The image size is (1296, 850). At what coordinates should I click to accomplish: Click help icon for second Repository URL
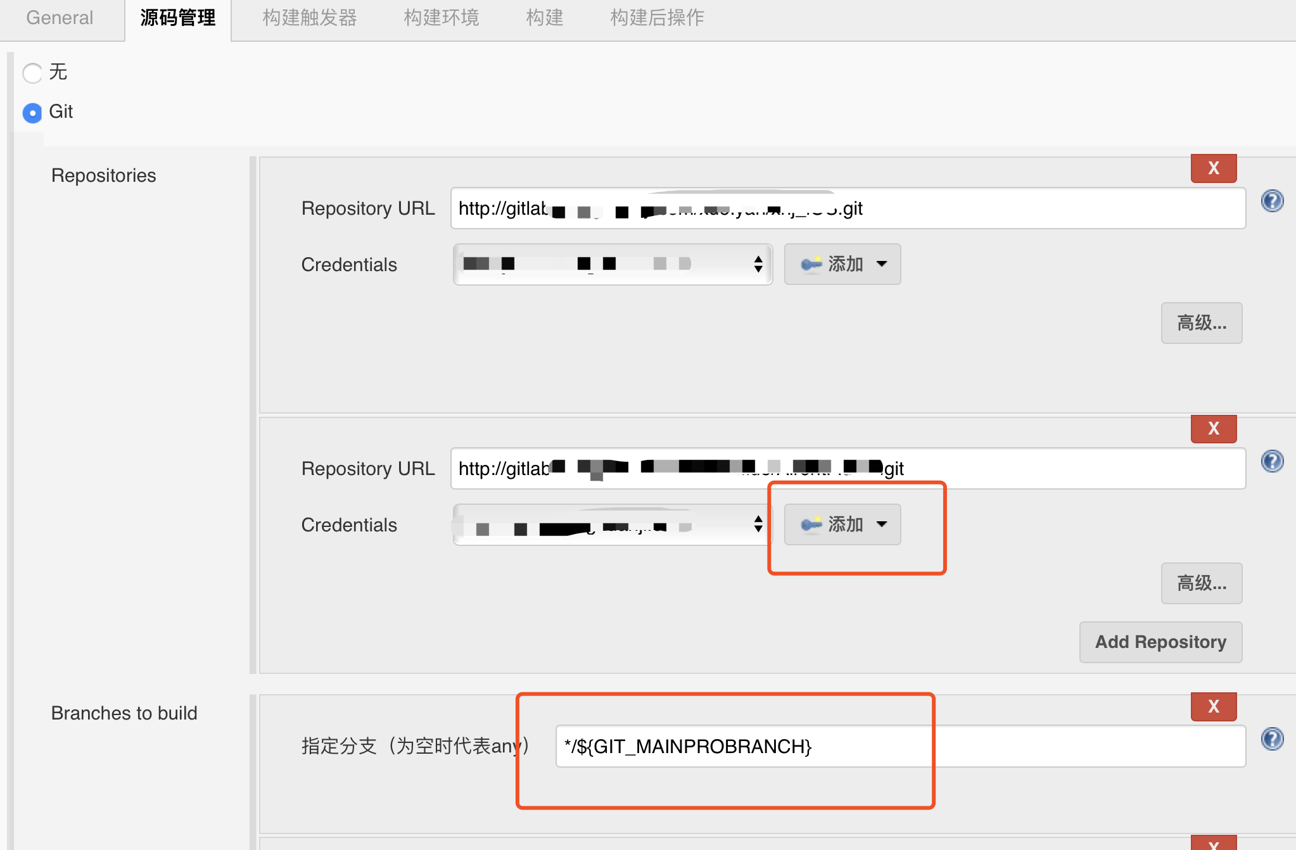pos(1272,461)
